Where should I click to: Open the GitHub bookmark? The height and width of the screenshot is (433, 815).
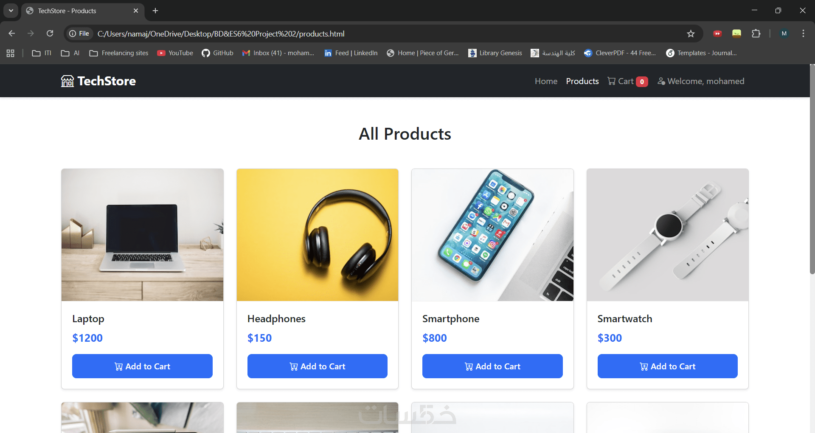217,53
